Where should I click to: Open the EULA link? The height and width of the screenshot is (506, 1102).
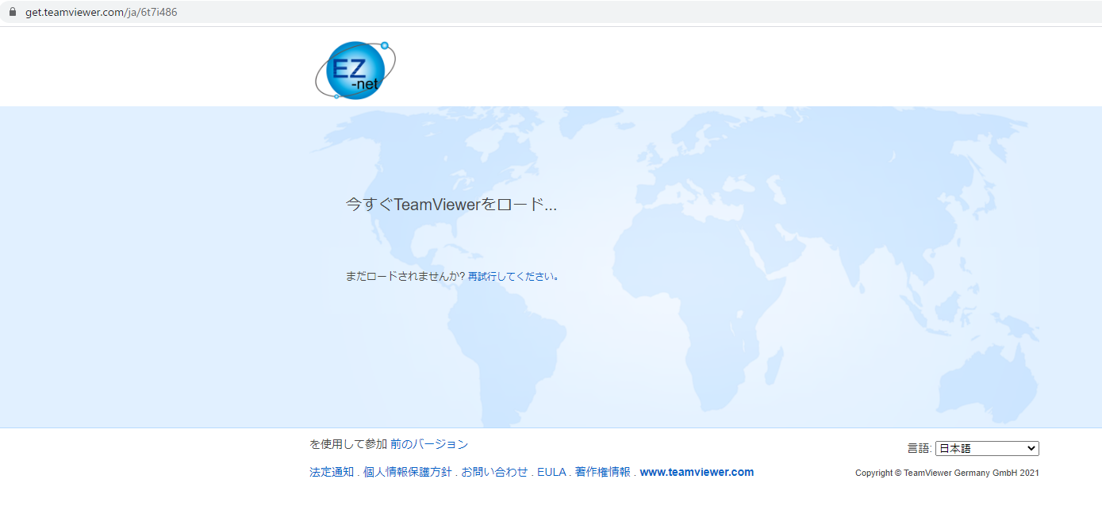pyautogui.click(x=551, y=472)
